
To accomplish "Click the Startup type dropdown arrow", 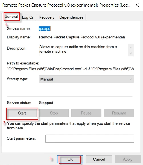I will coord(131,79).
